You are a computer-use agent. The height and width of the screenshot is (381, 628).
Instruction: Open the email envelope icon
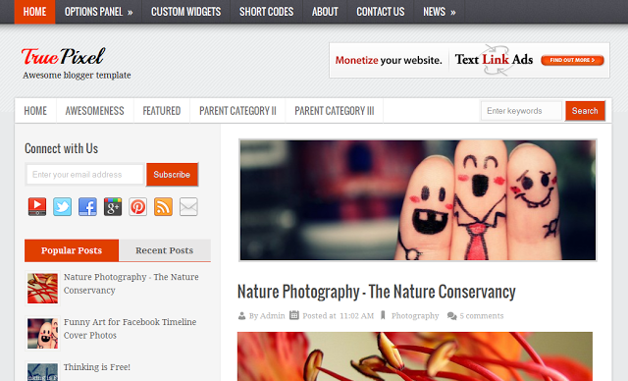click(188, 207)
